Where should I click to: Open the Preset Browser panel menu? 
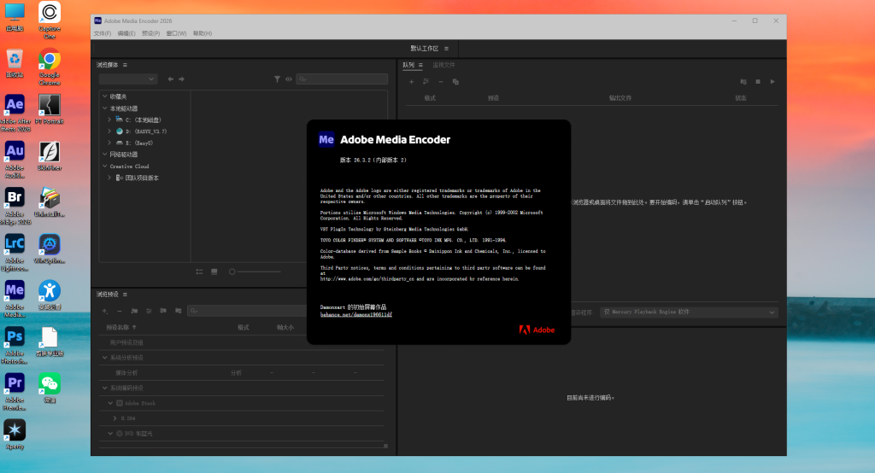125,294
